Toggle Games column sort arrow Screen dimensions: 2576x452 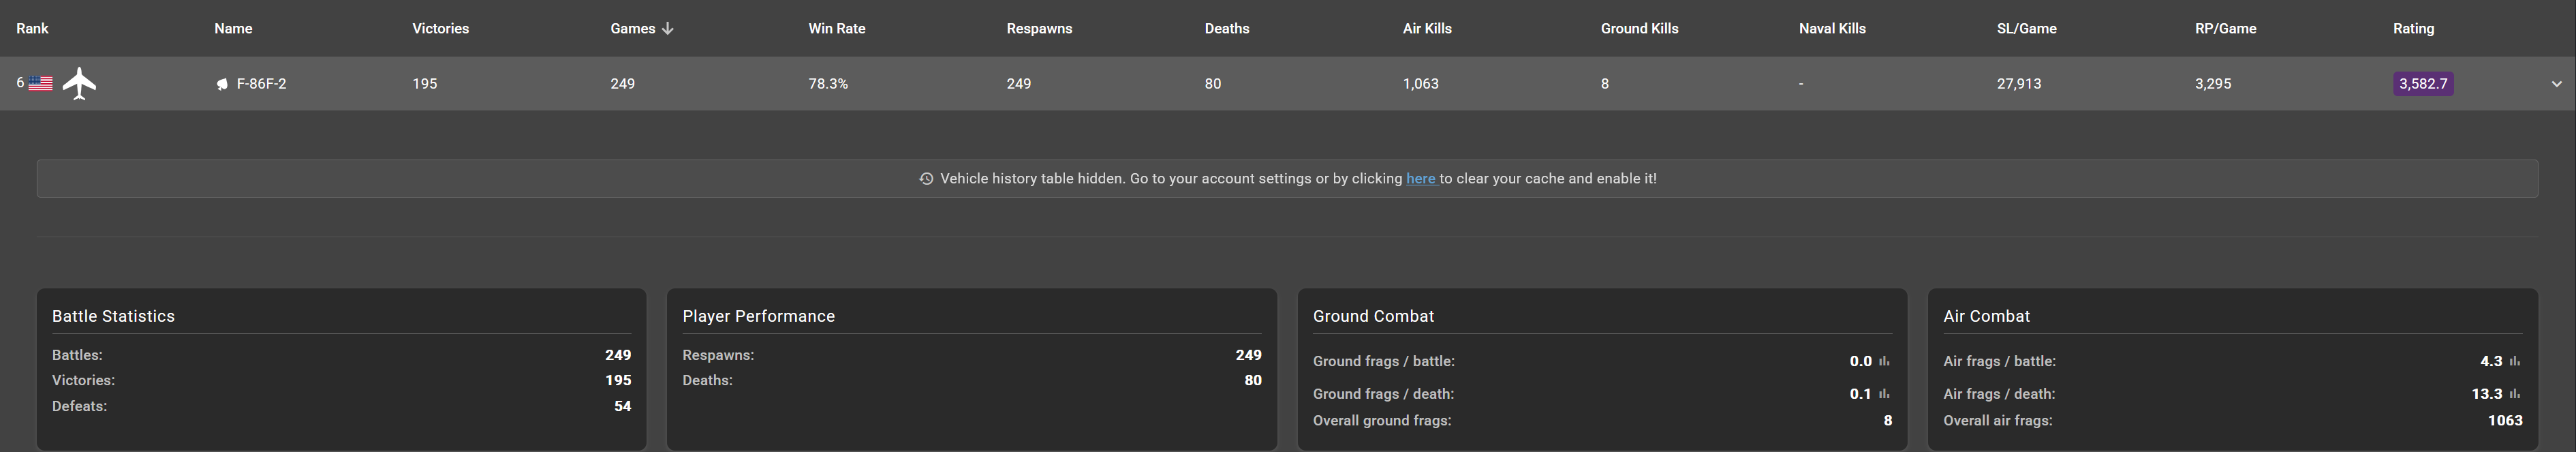668,29
